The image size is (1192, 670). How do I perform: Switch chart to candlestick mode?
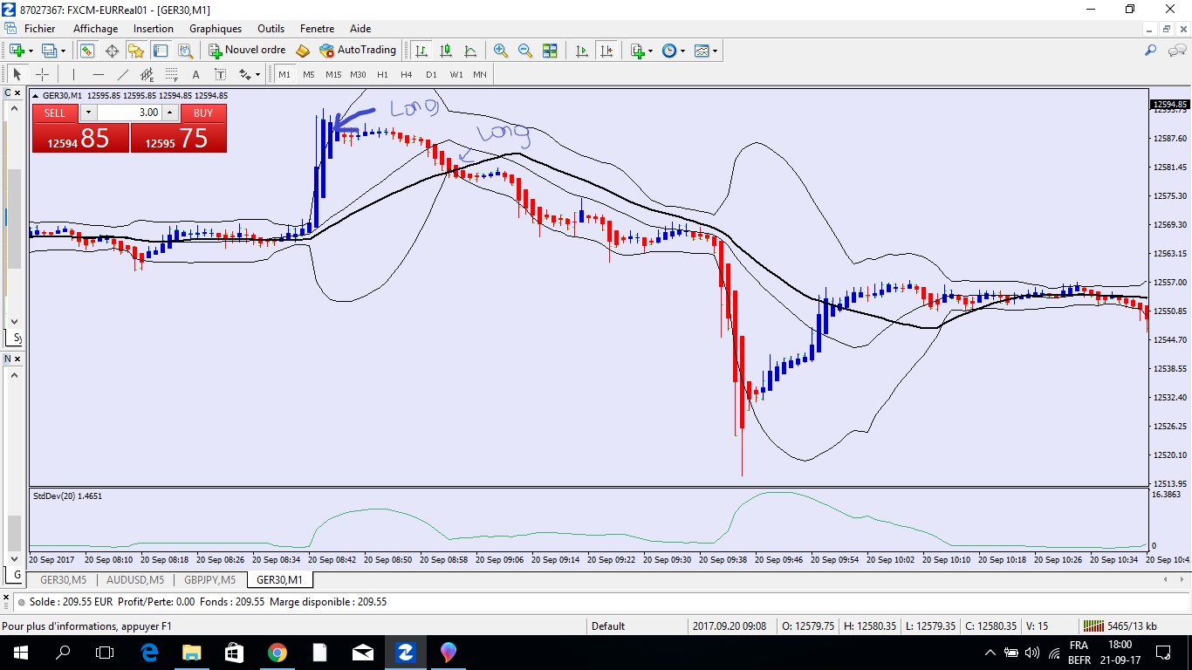(x=447, y=51)
